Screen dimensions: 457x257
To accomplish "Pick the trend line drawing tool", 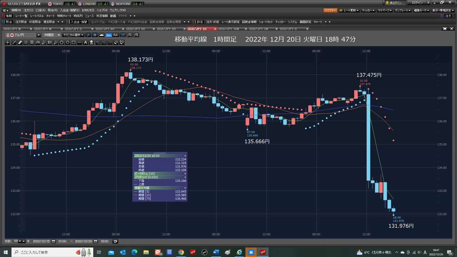I will tap(14, 42).
